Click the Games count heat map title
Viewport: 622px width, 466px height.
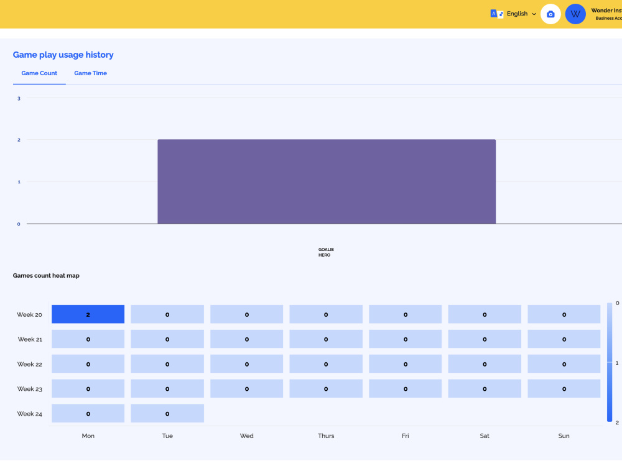coord(46,275)
